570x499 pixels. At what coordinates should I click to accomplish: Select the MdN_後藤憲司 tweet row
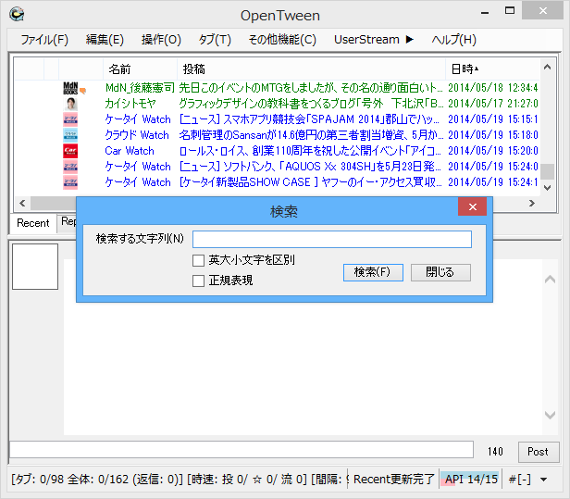[277, 88]
